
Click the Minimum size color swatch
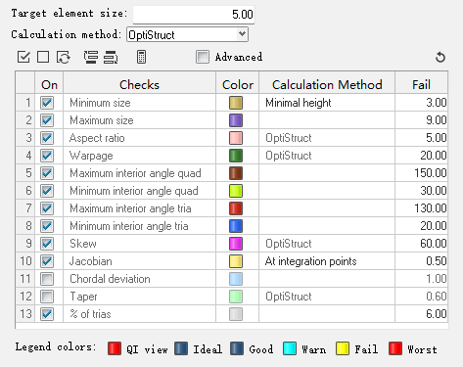click(x=236, y=103)
